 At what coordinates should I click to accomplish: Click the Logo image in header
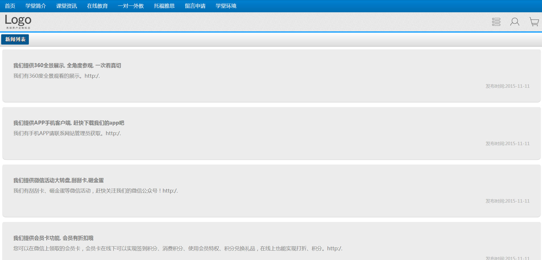pos(18,22)
